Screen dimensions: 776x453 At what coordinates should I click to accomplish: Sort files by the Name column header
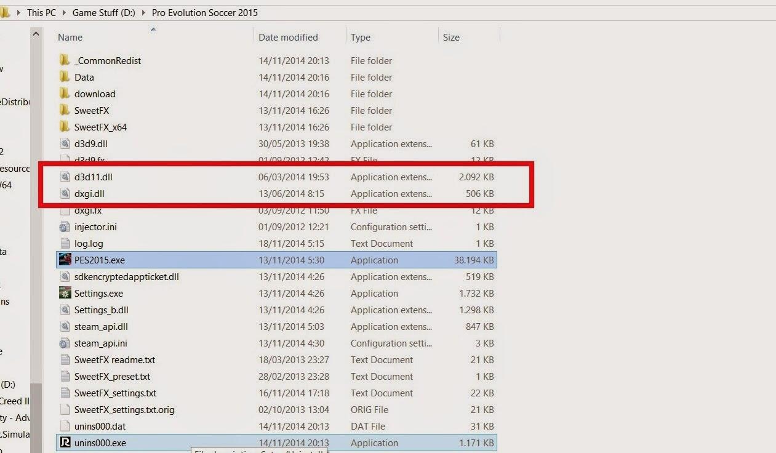click(x=70, y=37)
